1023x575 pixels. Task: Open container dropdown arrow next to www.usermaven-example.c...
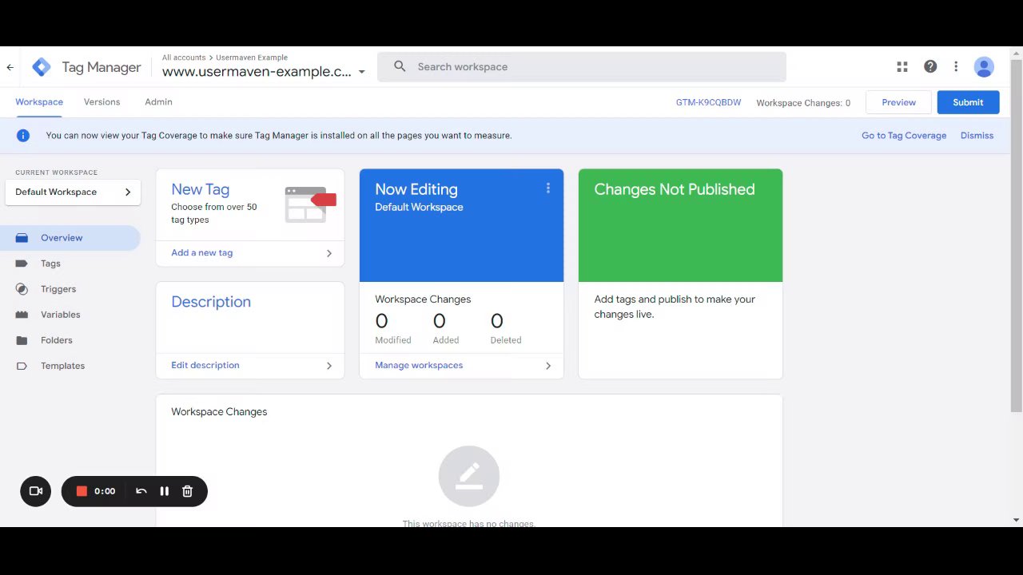point(361,72)
